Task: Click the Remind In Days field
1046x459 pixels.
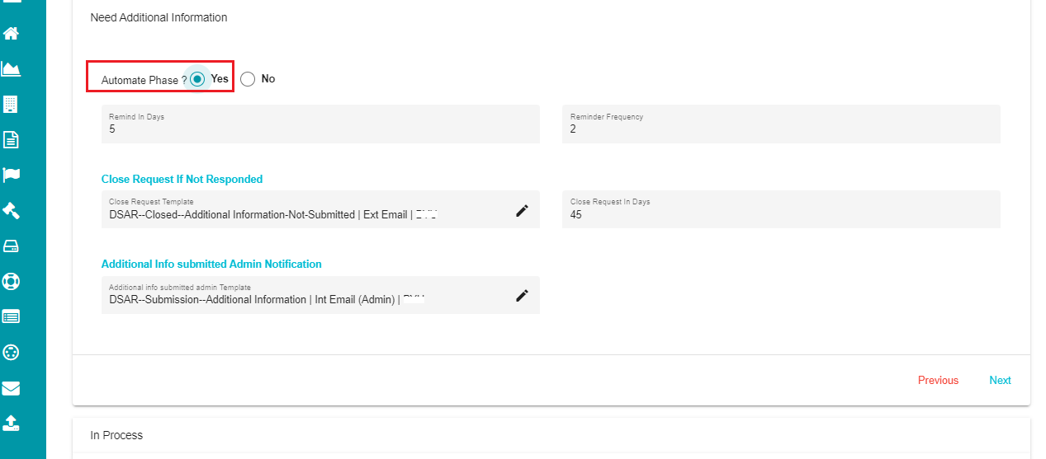Action: 320,124
